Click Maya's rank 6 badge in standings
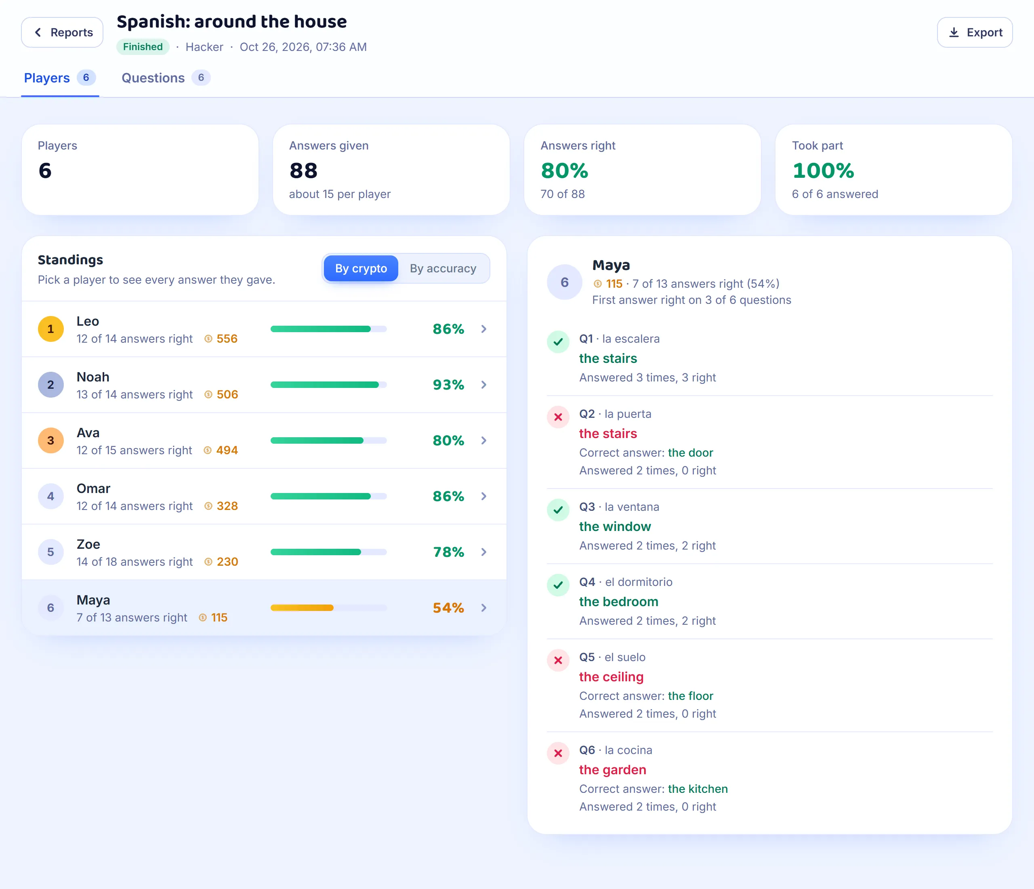The width and height of the screenshot is (1034, 889). (51, 608)
